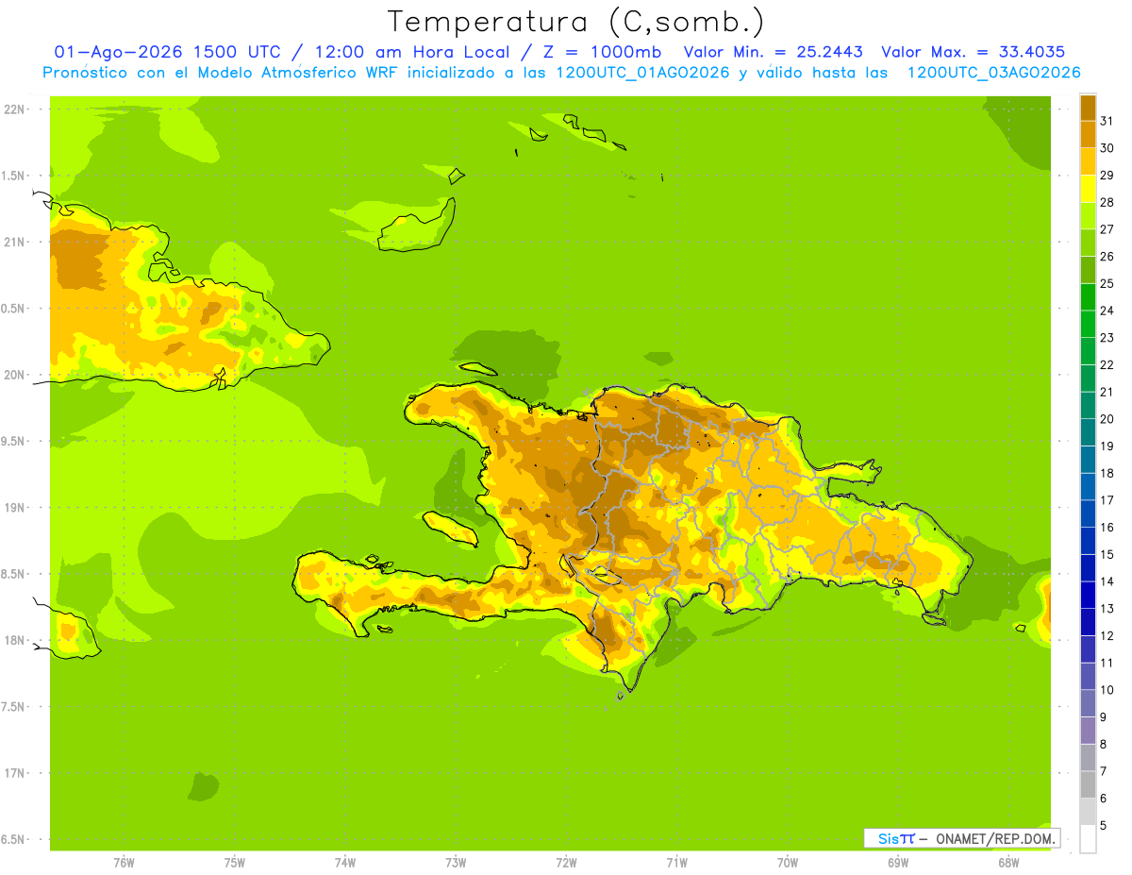The image size is (1132, 875).
Task: Click the "Temperatura (C,somb.)" title
Action: (575, 22)
